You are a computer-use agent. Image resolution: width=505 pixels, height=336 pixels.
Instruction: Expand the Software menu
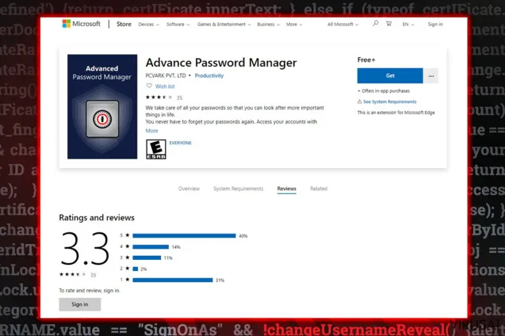click(x=178, y=24)
